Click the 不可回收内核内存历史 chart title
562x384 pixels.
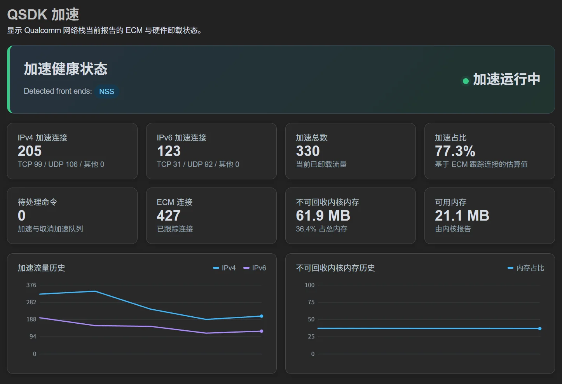pyautogui.click(x=335, y=268)
